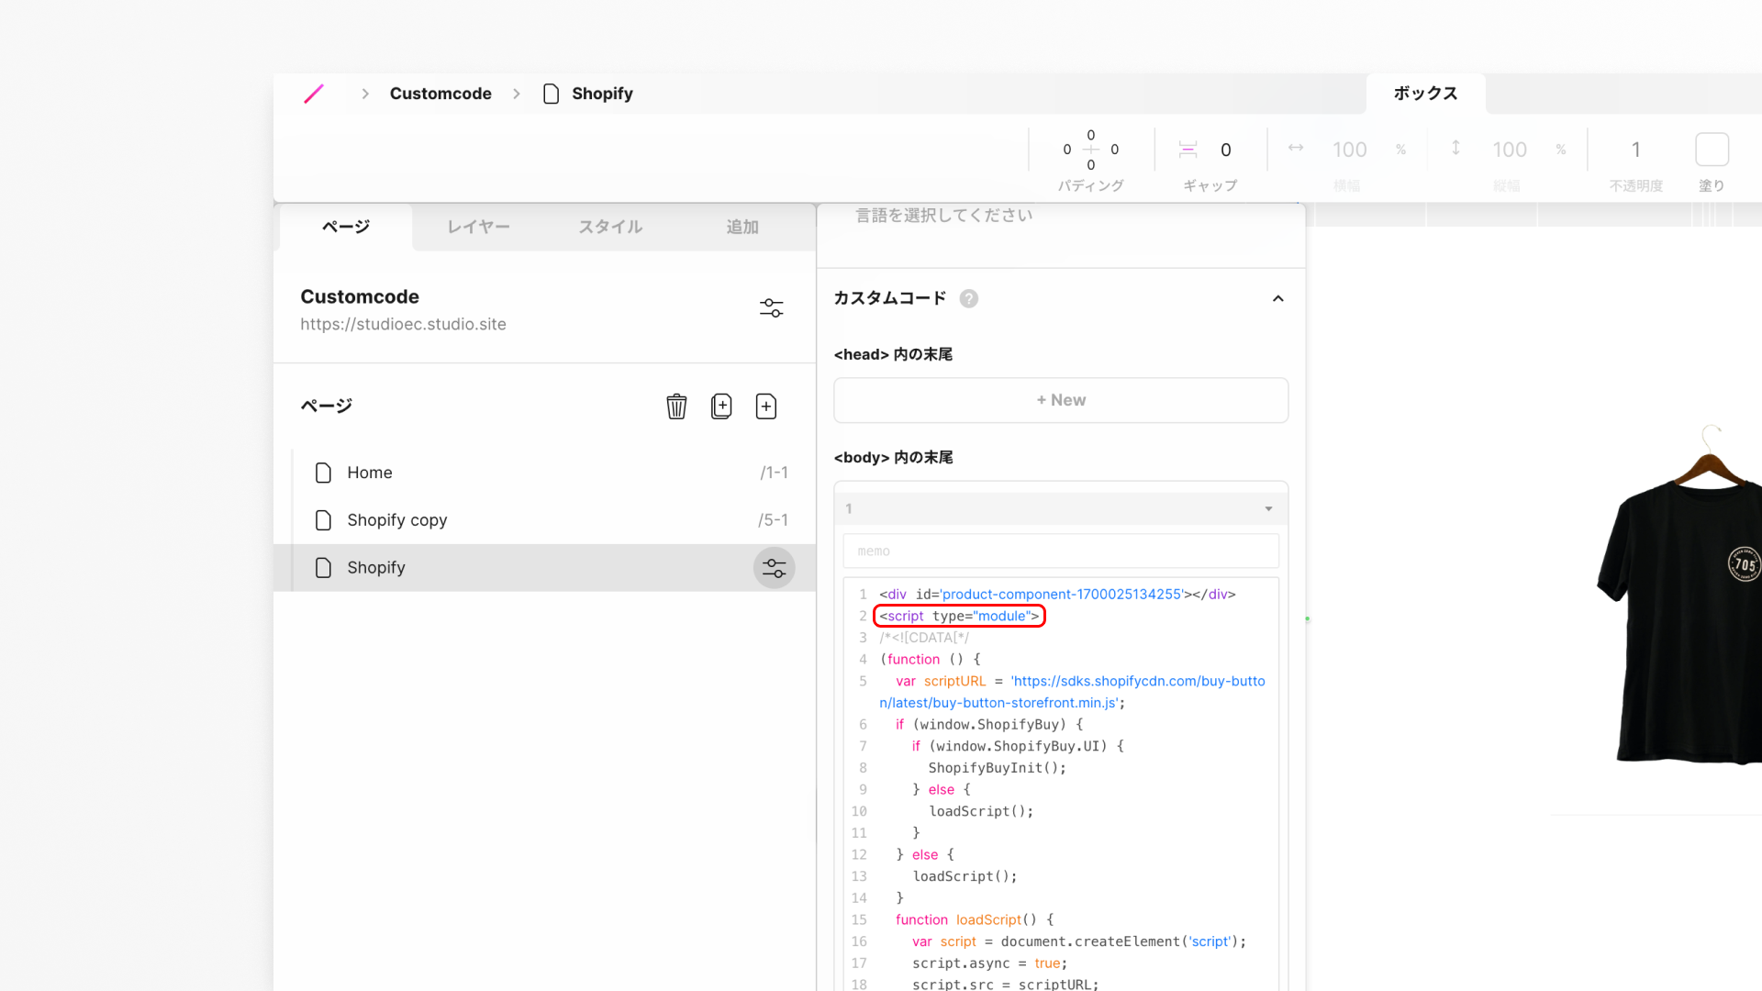Click the trash delete page icon
Image resolution: width=1762 pixels, height=991 pixels.
point(676,406)
